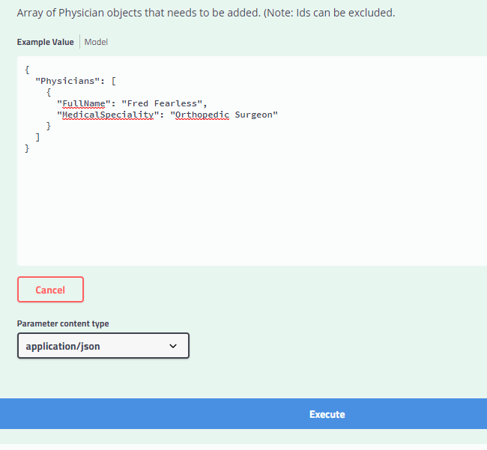
Task: Click the opening curly brace on the first line
Action: pyautogui.click(x=27, y=70)
